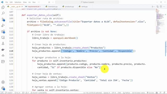Open the Testing flask view
This screenshot has height=94, width=167.
coord(3,43)
